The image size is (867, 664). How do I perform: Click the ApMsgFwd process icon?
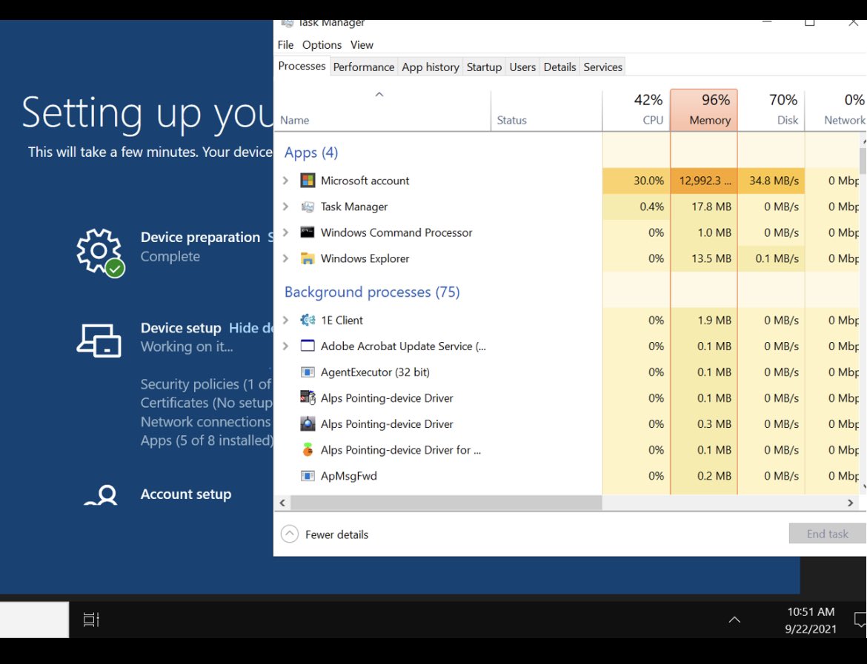click(308, 475)
